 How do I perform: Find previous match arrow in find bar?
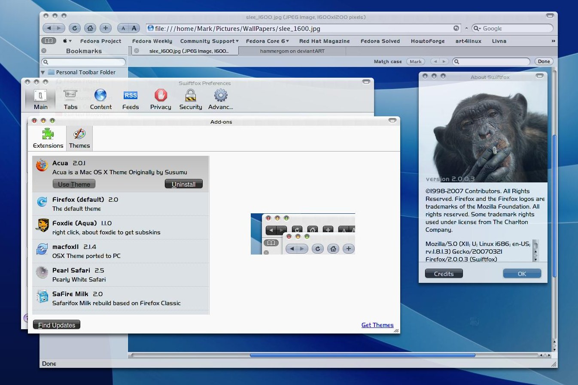coord(435,61)
